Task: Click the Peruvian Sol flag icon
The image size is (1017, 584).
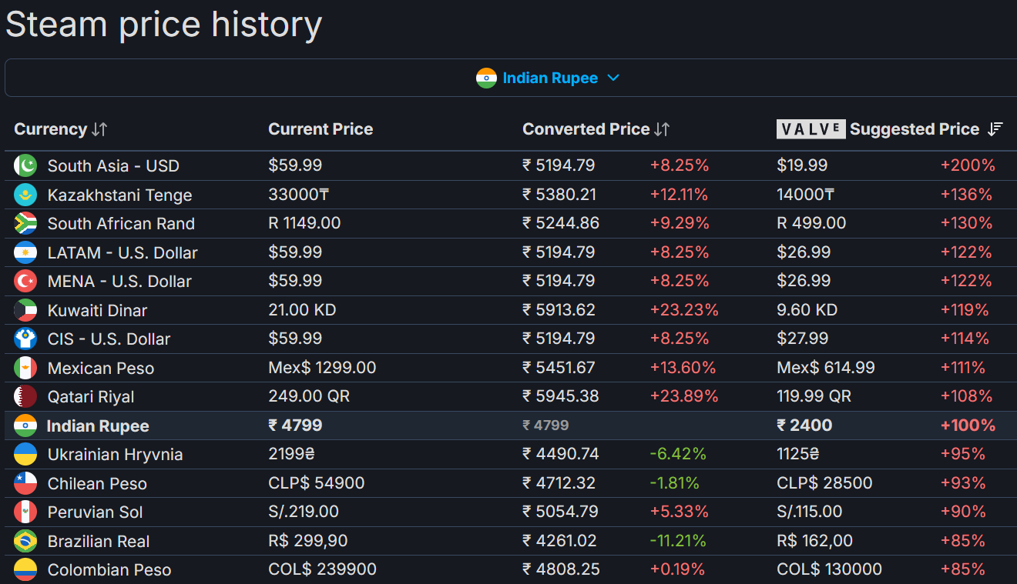Action: point(25,512)
